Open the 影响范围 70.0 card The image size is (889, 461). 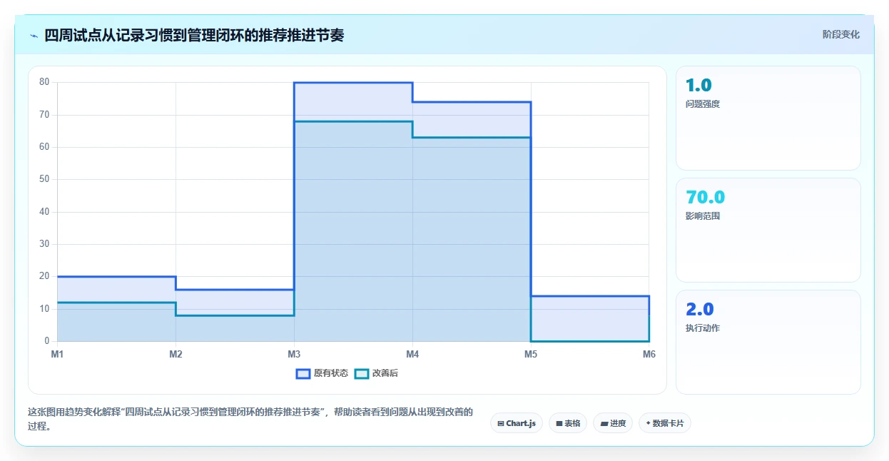pyautogui.click(x=768, y=230)
